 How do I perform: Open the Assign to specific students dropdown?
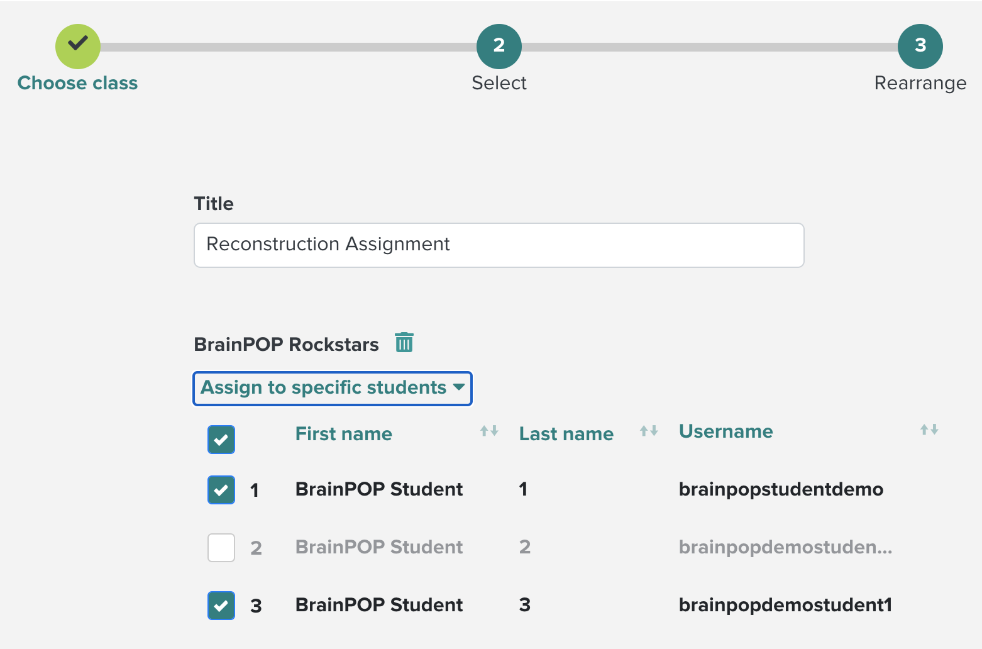click(332, 388)
